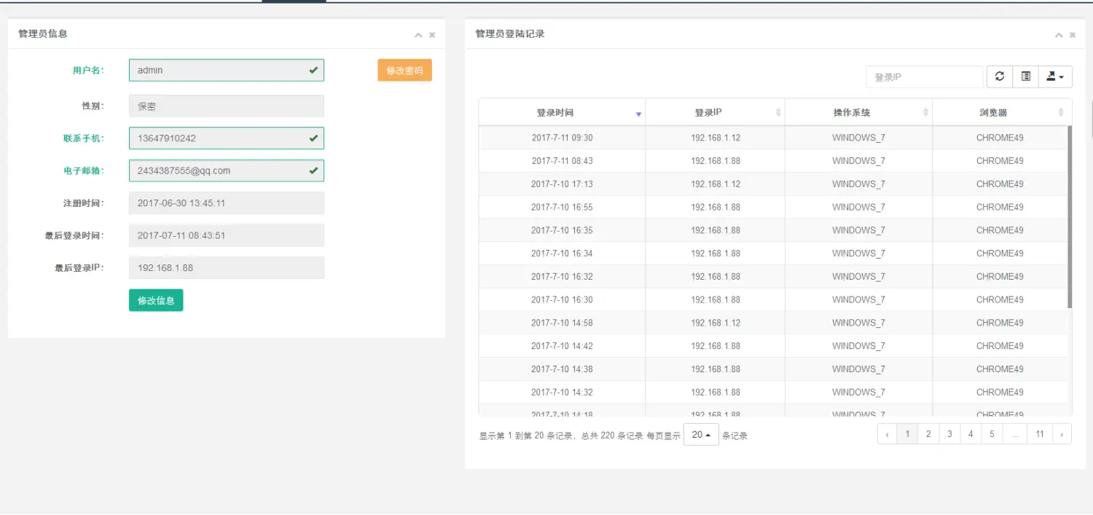Sort table by 登录时间 column
The width and height of the screenshot is (1093, 515).
[562, 112]
